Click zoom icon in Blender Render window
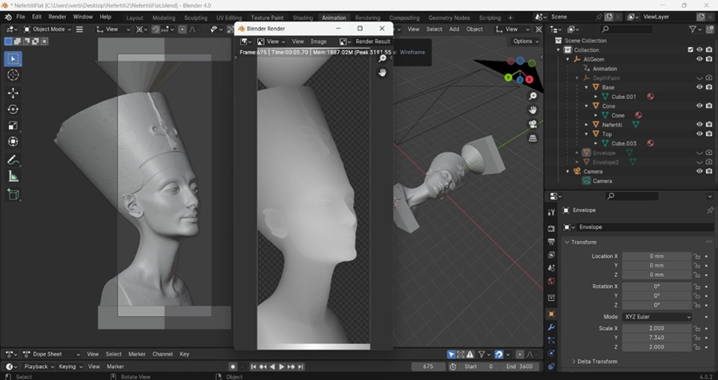This screenshot has height=380, width=718. coord(382,58)
